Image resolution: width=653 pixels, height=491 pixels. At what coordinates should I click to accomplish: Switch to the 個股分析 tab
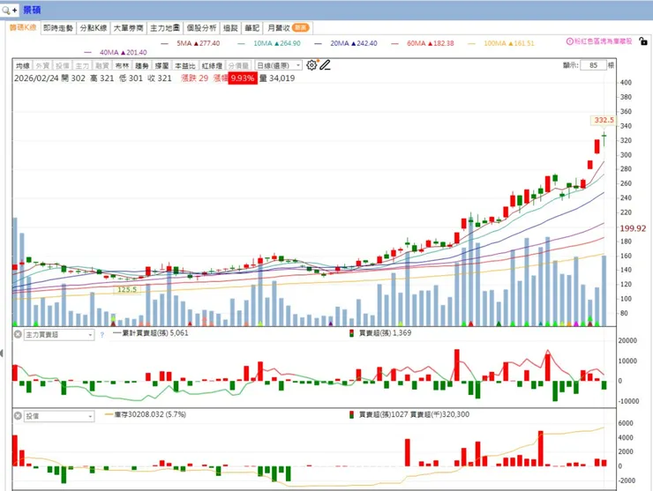pyautogui.click(x=201, y=28)
